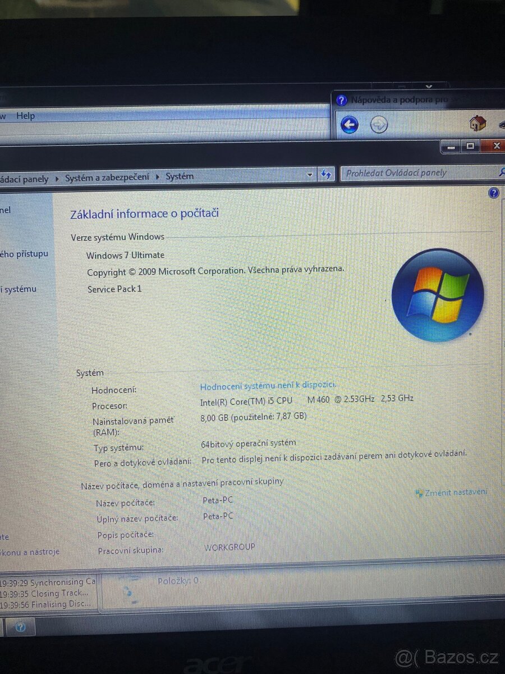This screenshot has width=505, height=674.
Task: Go to Systém a zabezpečení breadcrumb
Action: point(107,177)
